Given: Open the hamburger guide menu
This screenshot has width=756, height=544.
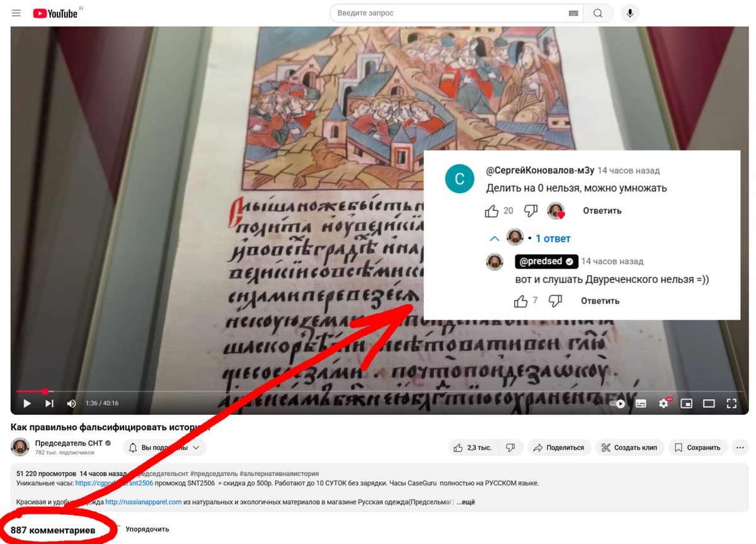Looking at the screenshot, I should click(x=16, y=13).
